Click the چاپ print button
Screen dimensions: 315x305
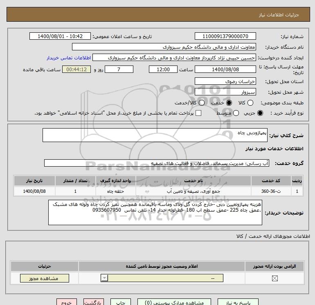[121, 302]
